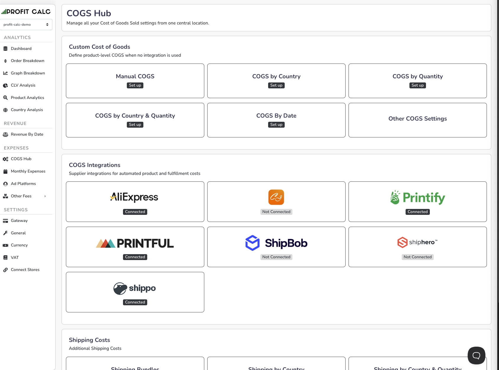Screen dimensions: 499x370
Task: Open the chat support bubble
Action: [476, 356]
